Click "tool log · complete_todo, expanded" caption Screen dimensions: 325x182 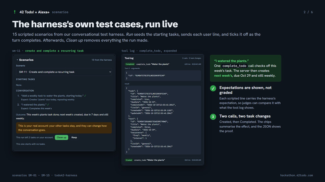[x=149, y=51]
